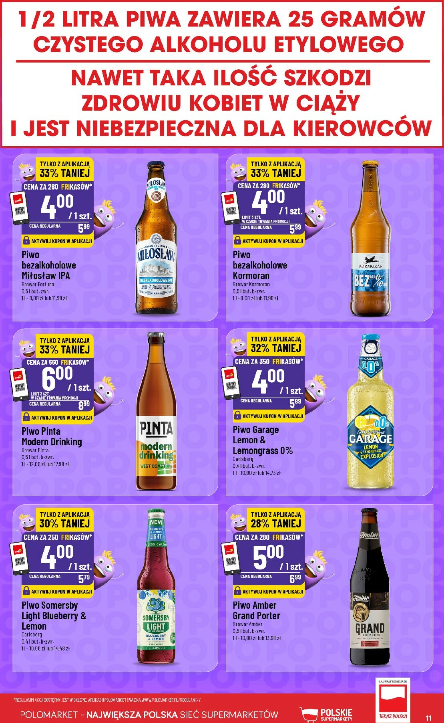
Task: Click the padlock icon on Kormoran coupon
Action: [x=237, y=241]
